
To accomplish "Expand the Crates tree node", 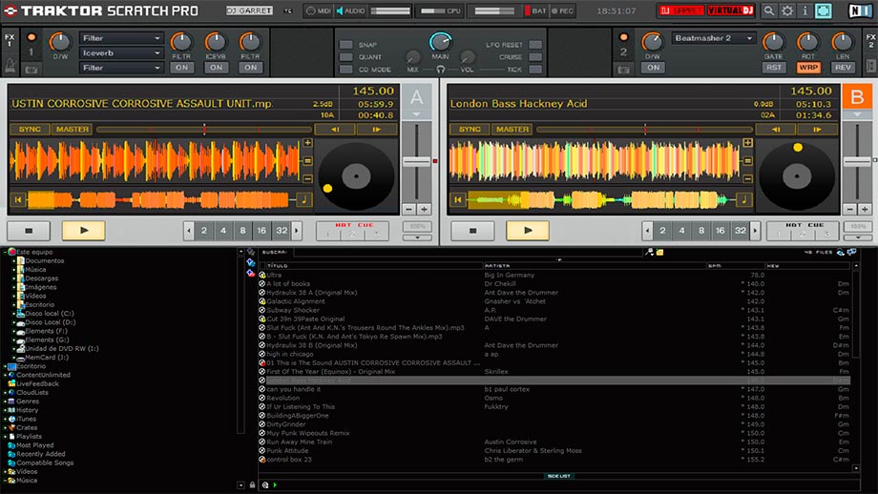I will click(5, 427).
